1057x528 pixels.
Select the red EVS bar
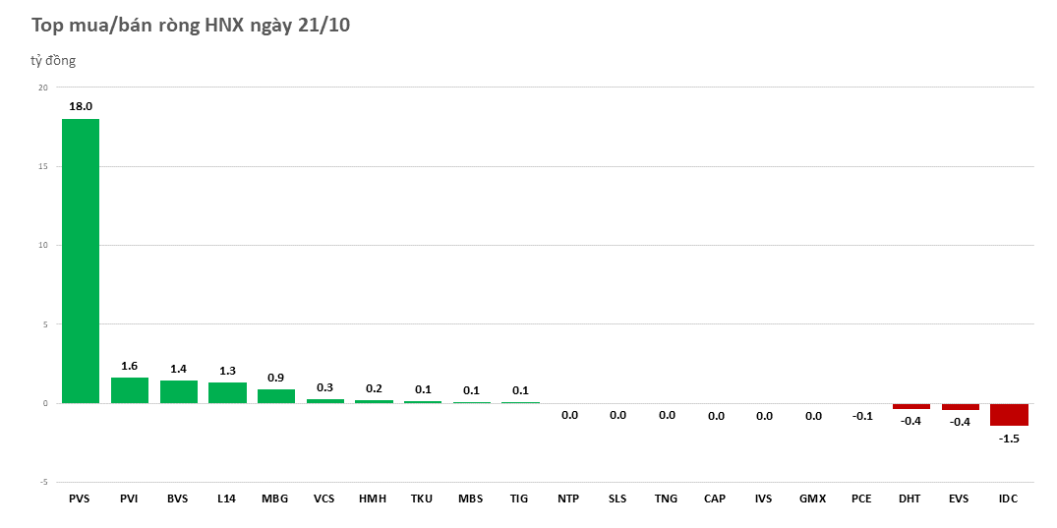(960, 406)
